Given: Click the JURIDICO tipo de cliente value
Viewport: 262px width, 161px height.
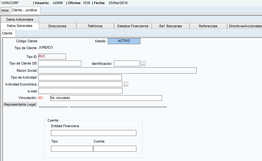Looking at the screenshot, I should tap(46, 48).
